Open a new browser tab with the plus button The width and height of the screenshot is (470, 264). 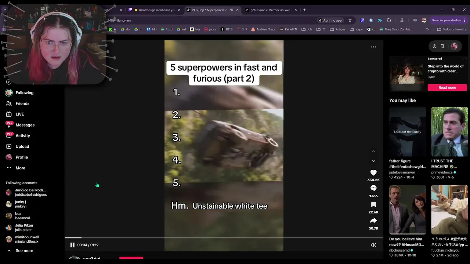point(304,10)
